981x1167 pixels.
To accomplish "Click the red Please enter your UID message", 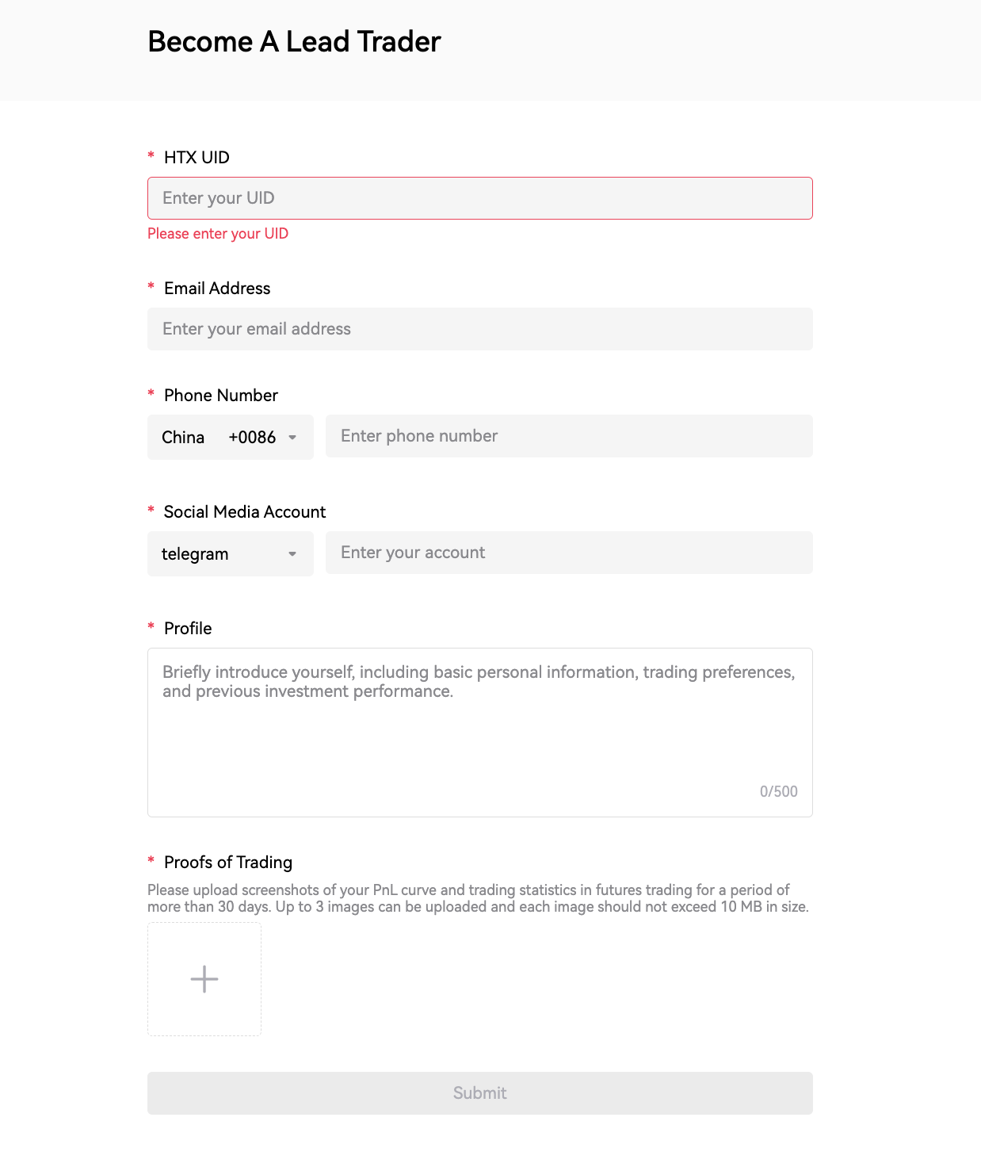I will [218, 234].
